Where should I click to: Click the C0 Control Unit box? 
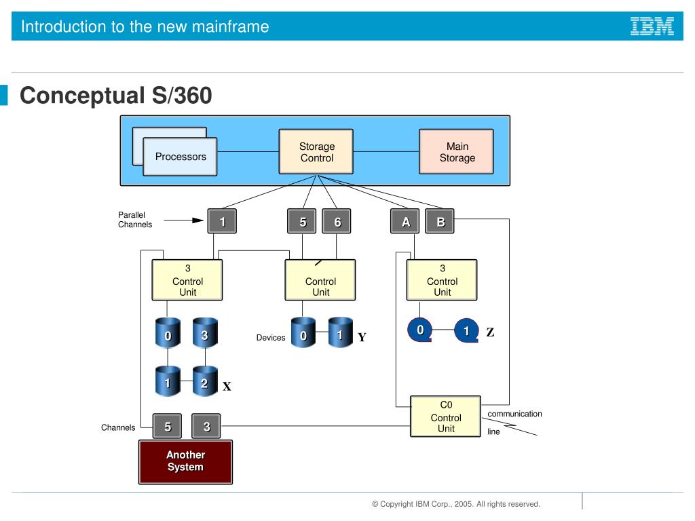coord(445,417)
